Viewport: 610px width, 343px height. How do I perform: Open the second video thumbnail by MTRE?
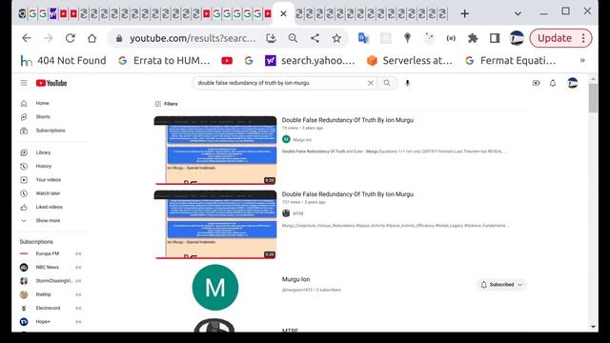pos(215,225)
